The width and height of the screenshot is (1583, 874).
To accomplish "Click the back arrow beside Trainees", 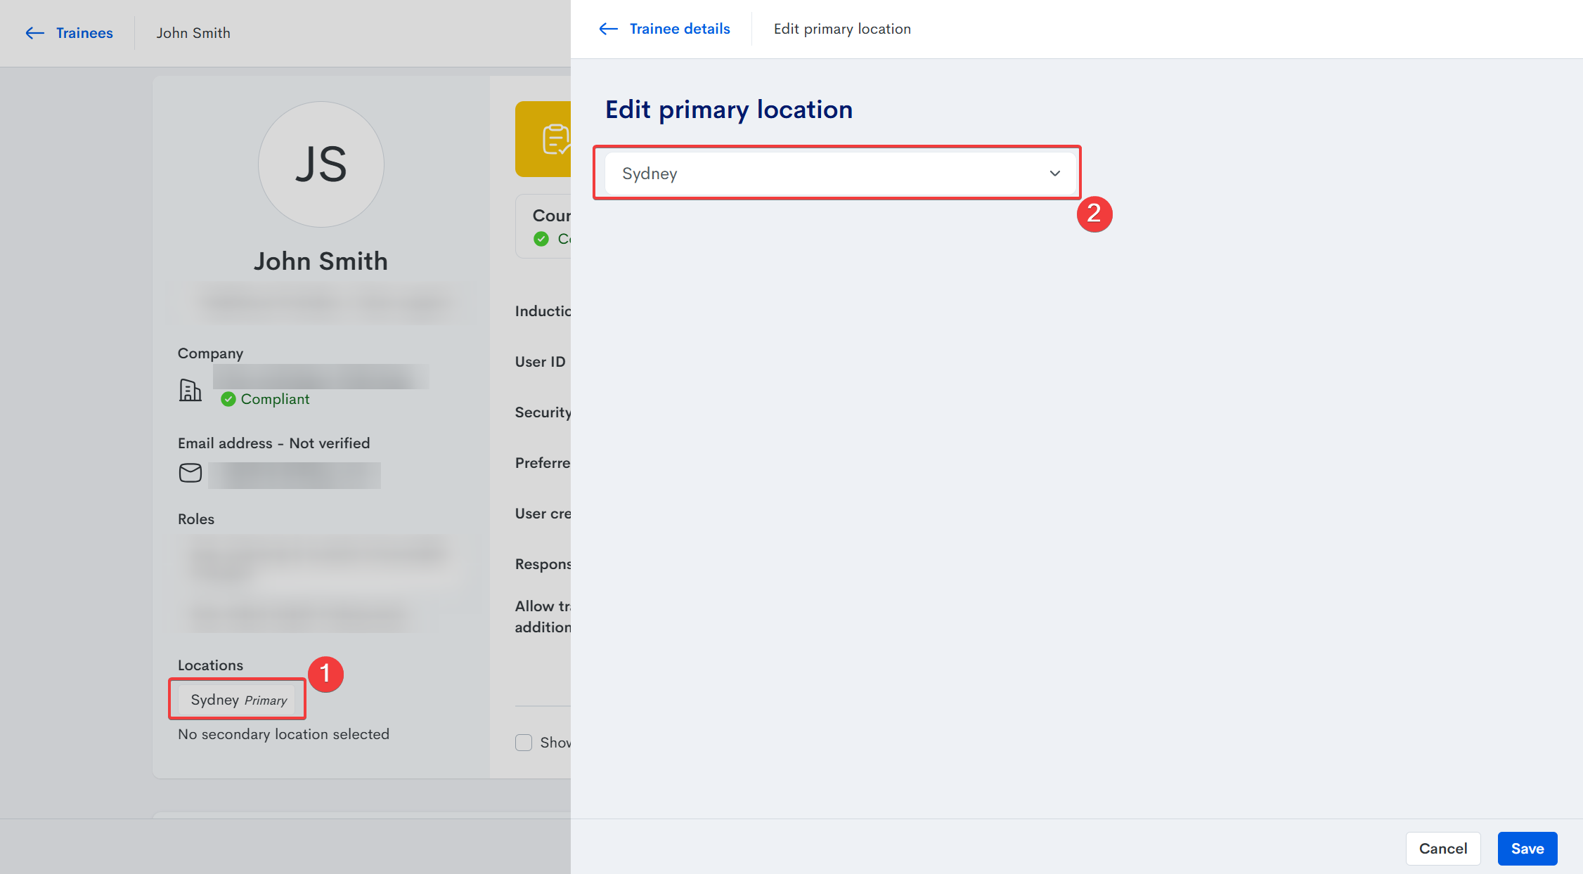I will pos(34,33).
